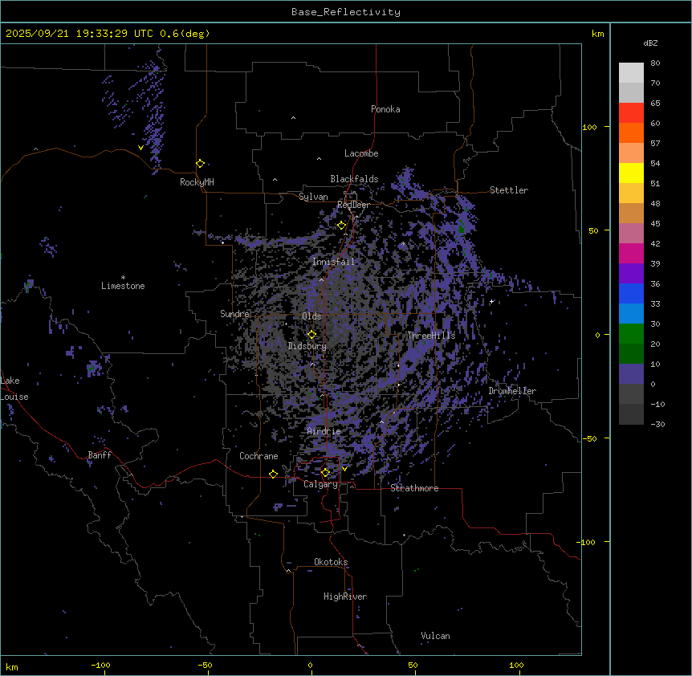Select the yellow diamond marker above the Calgary label
The width and height of the screenshot is (692, 676).
(325, 473)
